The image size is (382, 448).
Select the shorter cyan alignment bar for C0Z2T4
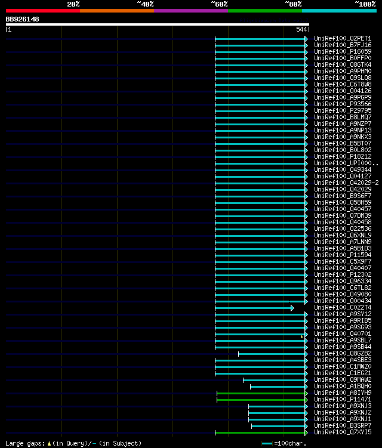pos(254,308)
